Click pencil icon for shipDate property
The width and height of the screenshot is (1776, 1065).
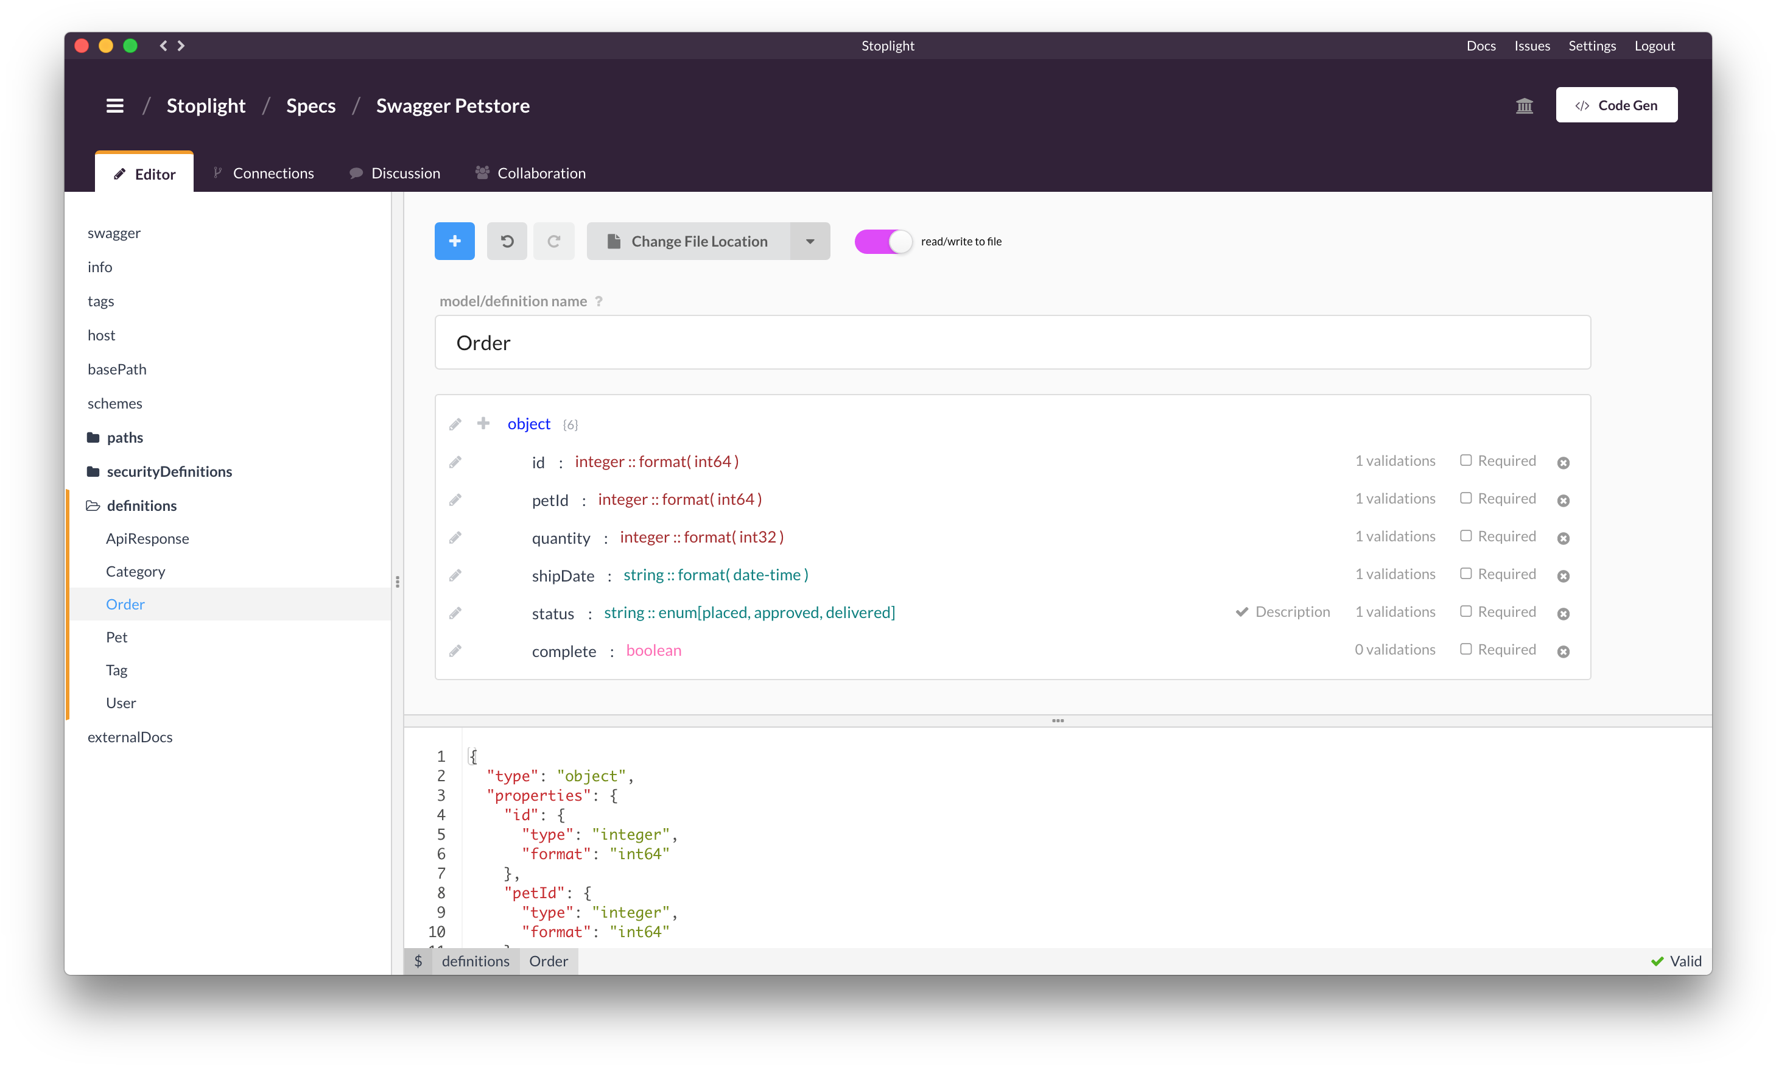point(455,575)
